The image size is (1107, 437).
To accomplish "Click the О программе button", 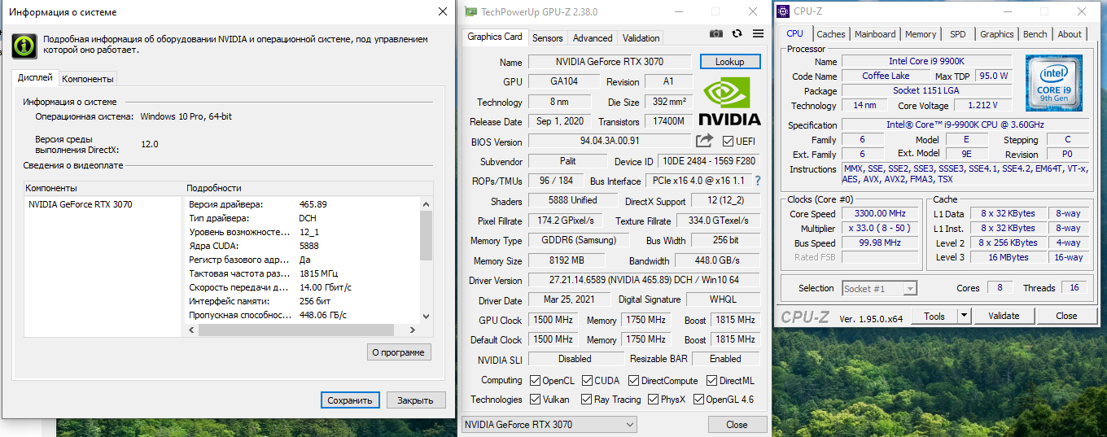I will [x=399, y=352].
